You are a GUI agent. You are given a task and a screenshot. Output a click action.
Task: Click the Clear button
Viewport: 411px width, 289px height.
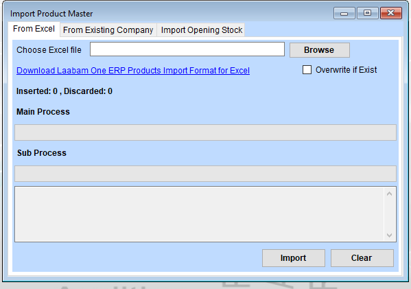tap(362, 258)
